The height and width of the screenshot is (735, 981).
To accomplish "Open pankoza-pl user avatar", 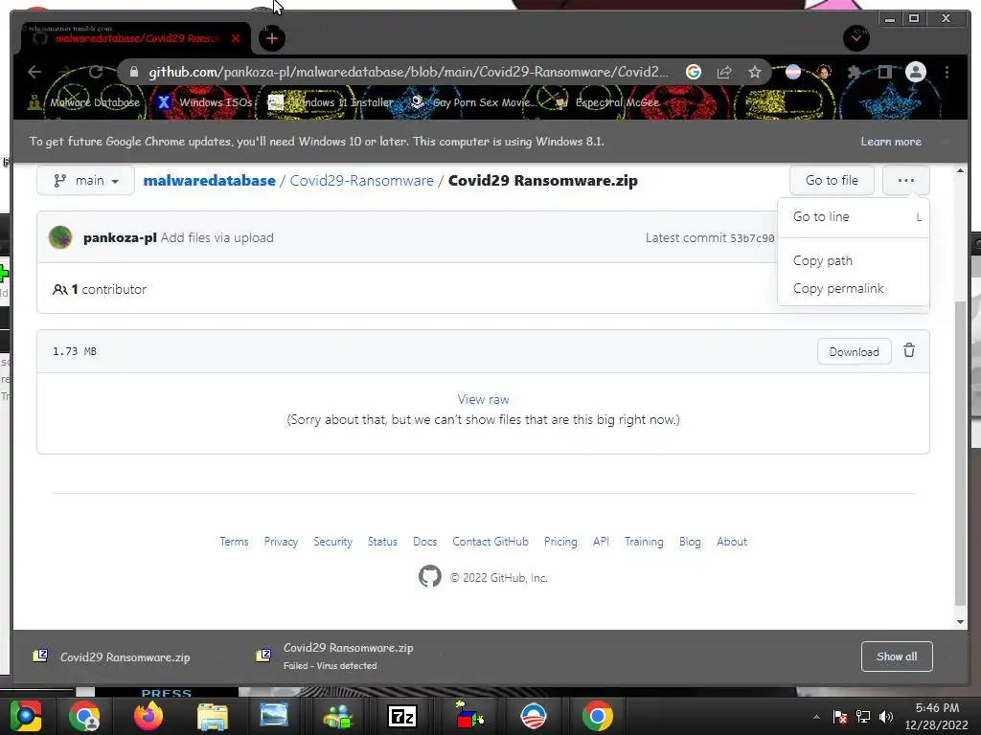I will coord(60,237).
